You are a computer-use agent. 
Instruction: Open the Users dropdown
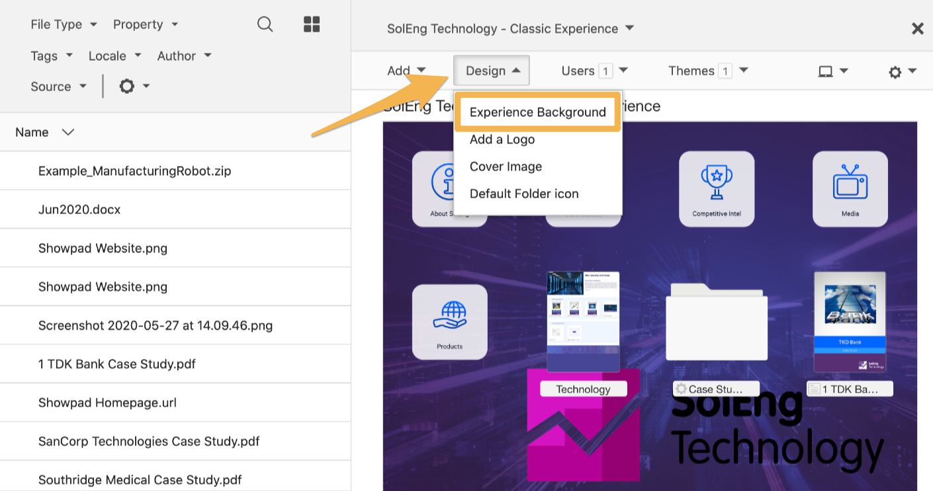point(594,71)
